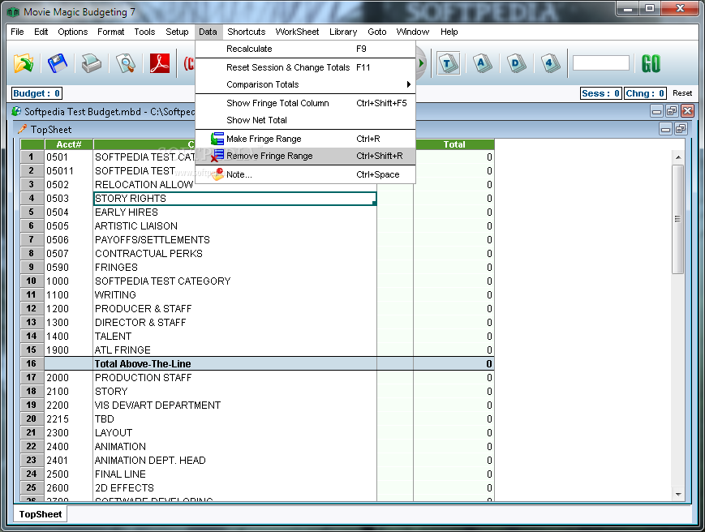Screen dimensions: 705x532
Task: Click the Total column header
Action: [x=454, y=144]
